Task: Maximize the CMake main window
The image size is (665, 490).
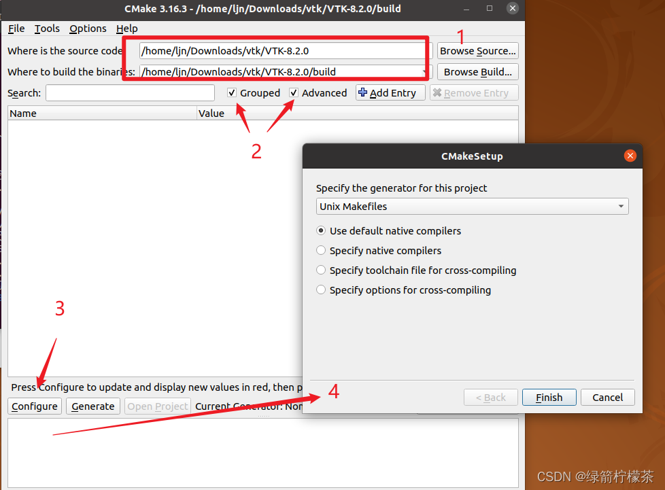Action: pyautogui.click(x=490, y=8)
